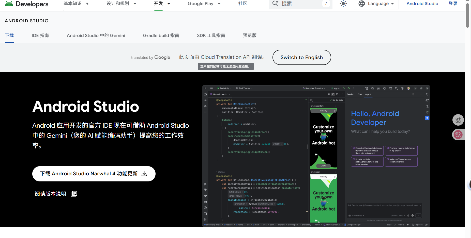Select the 下载 tab
Screen dimensions: 471x238
[9, 36]
